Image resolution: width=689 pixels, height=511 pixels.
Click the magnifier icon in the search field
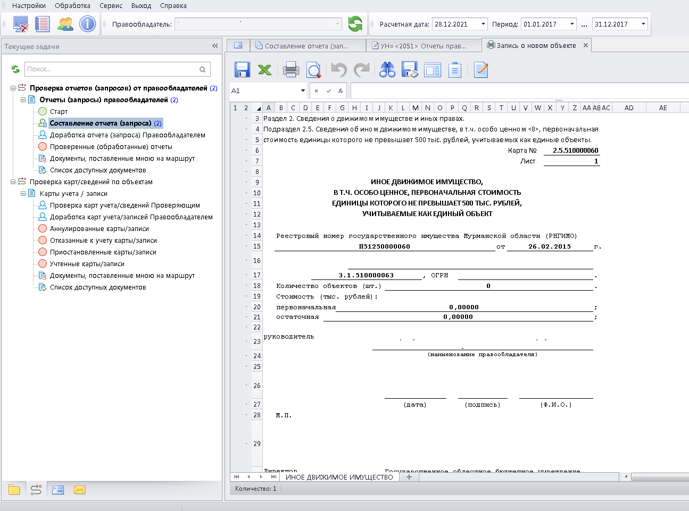(x=202, y=69)
